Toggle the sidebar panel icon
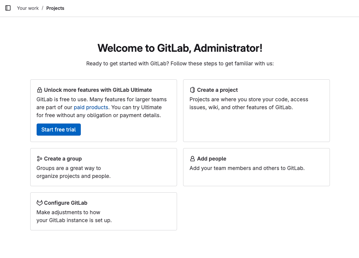Screen dimensions: 359x258 (x=8, y=8)
